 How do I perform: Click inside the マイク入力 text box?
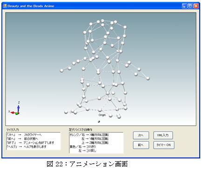(x=33, y=141)
